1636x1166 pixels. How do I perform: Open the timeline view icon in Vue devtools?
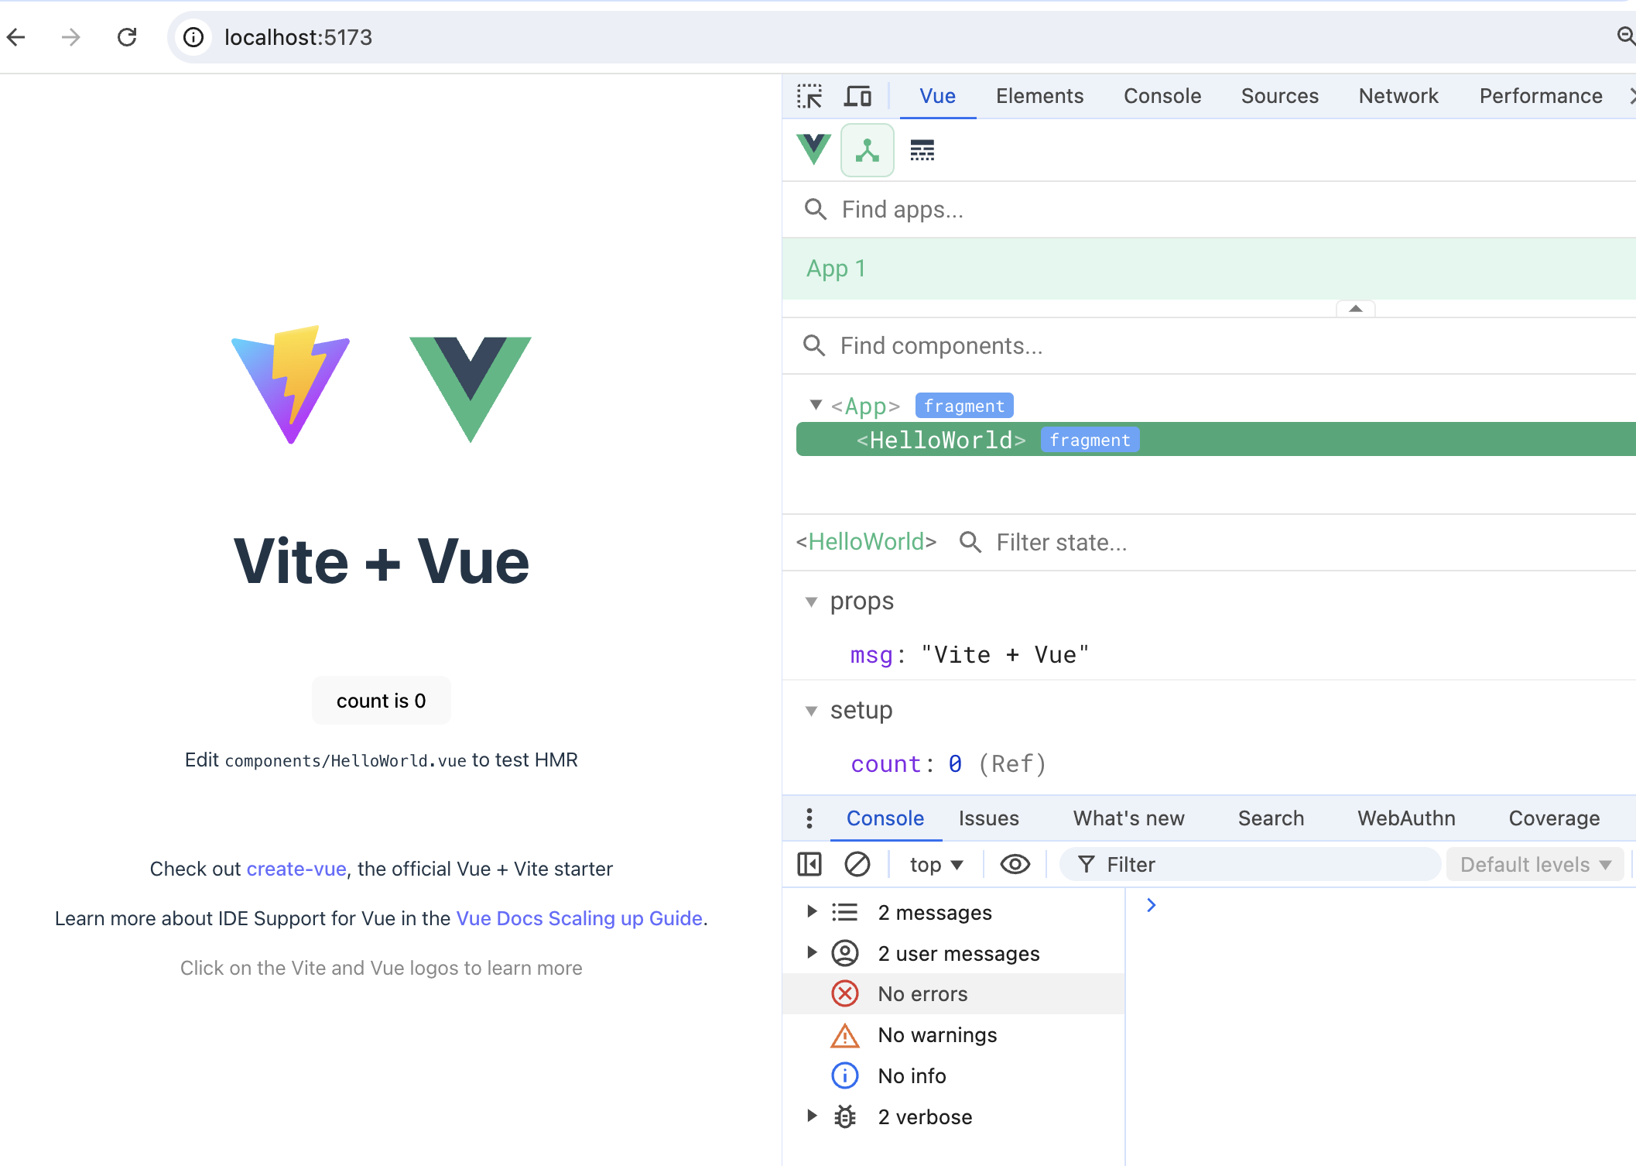922,149
